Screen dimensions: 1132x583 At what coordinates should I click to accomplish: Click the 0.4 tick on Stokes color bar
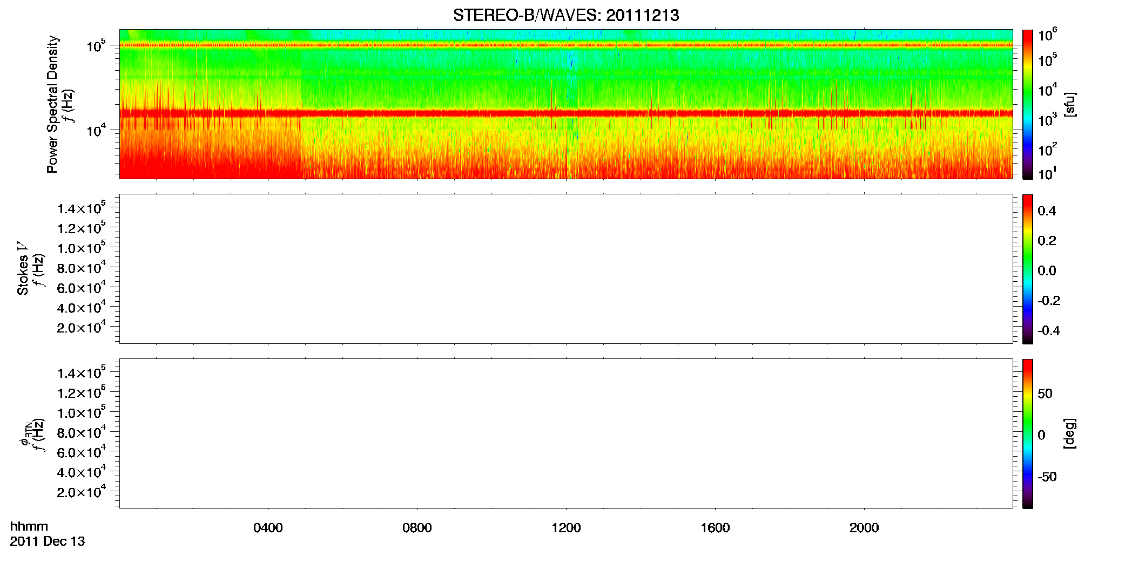[1047, 211]
